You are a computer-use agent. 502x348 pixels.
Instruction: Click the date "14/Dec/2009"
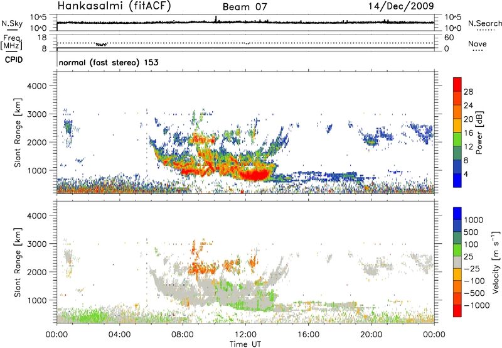401,6
